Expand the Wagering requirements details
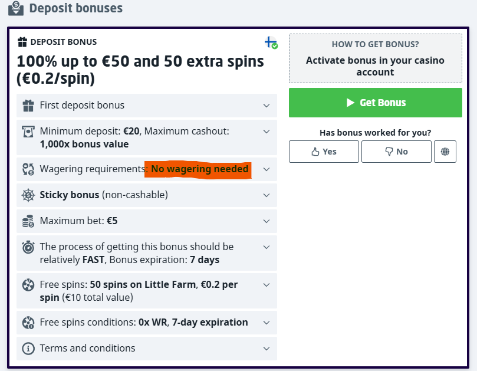This screenshot has height=371, width=477. [266, 169]
